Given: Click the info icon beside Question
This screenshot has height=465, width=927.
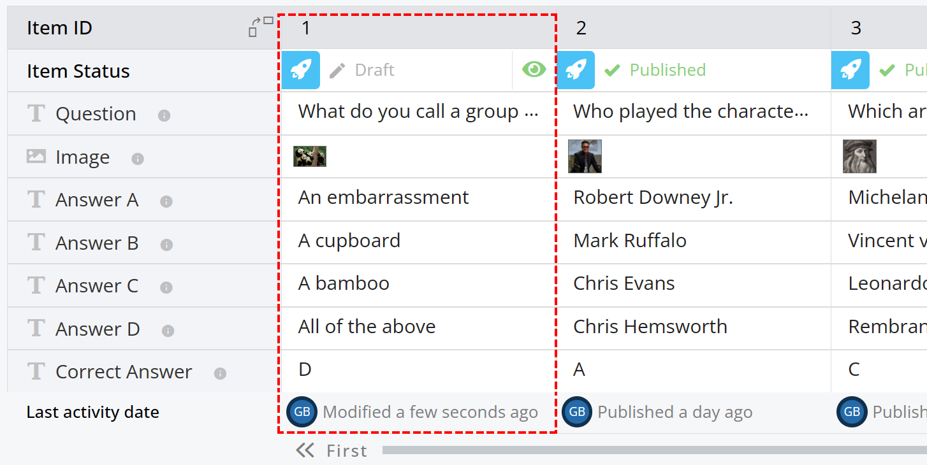Looking at the screenshot, I should [164, 115].
